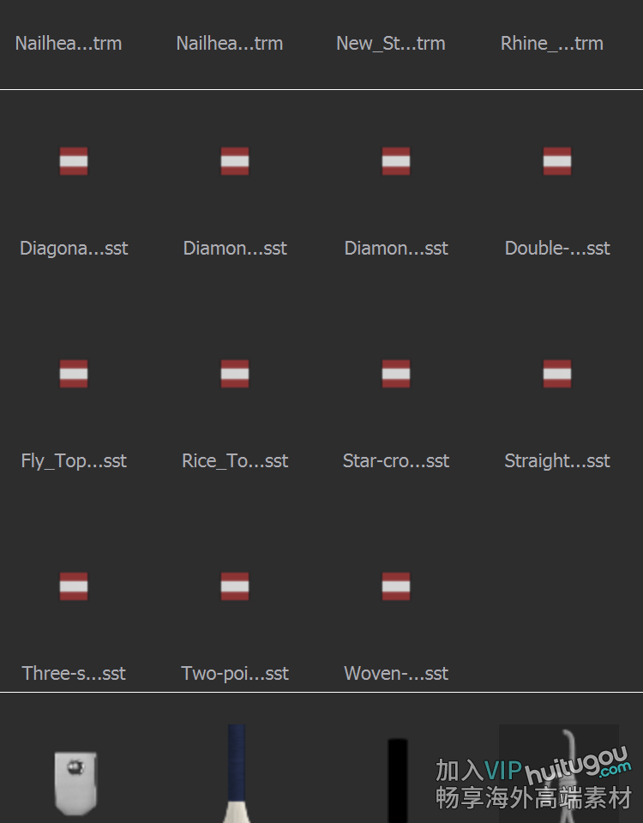Choose the Two-poi...sst stitch icon

click(235, 586)
